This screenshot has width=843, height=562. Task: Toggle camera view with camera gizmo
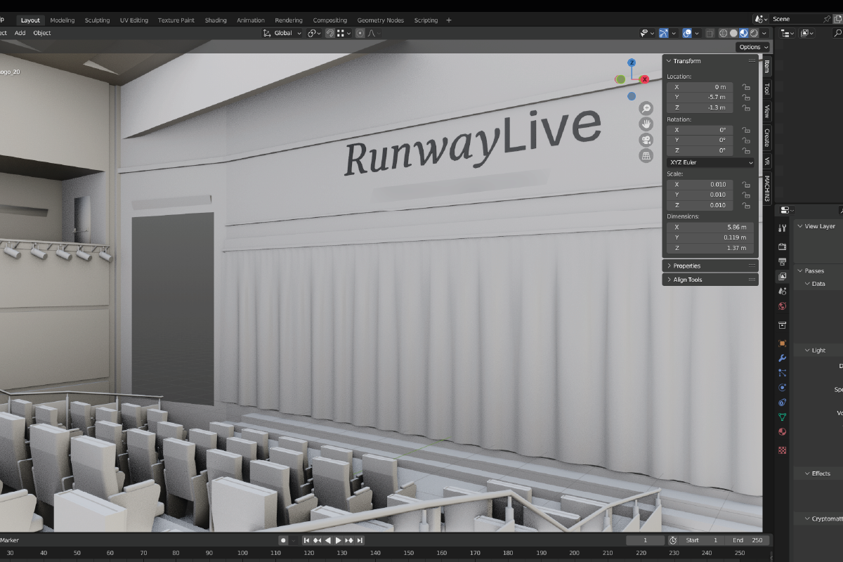646,140
